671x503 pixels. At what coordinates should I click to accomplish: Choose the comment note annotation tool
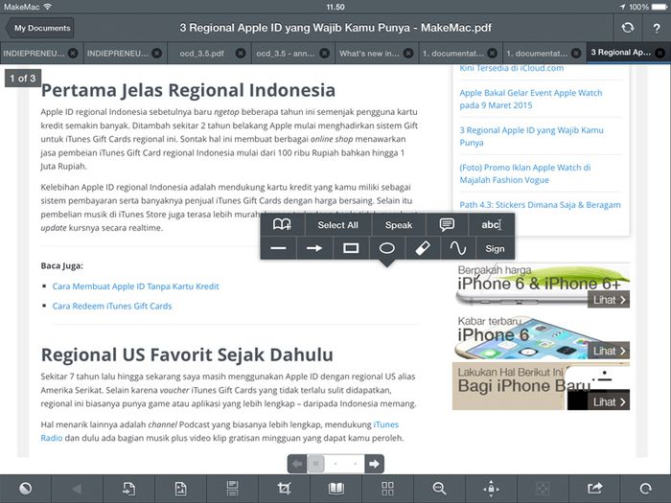pyautogui.click(x=447, y=224)
